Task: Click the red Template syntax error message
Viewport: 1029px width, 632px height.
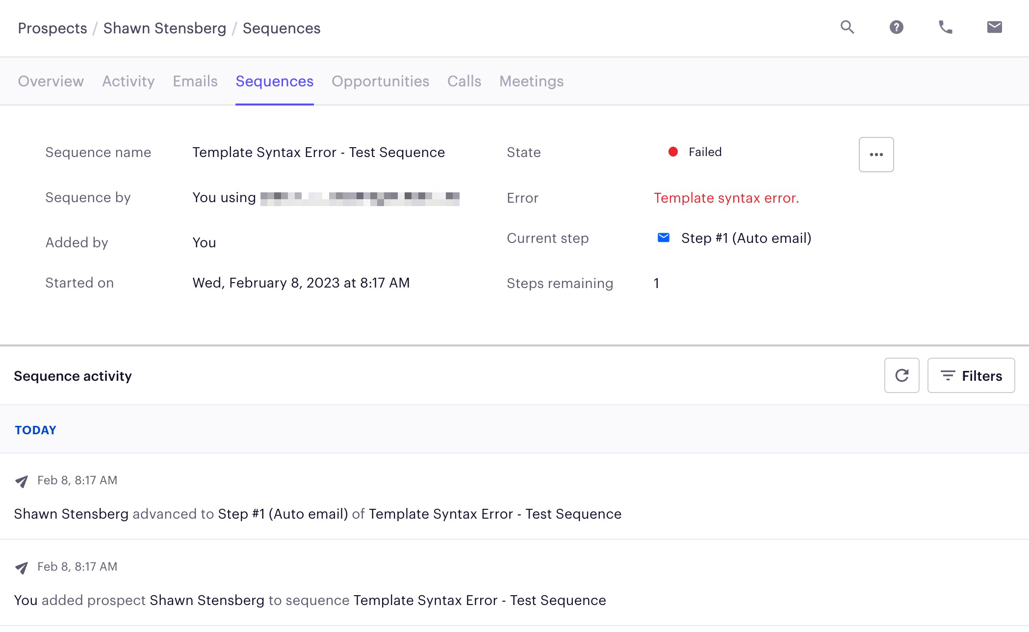Action: click(x=726, y=198)
